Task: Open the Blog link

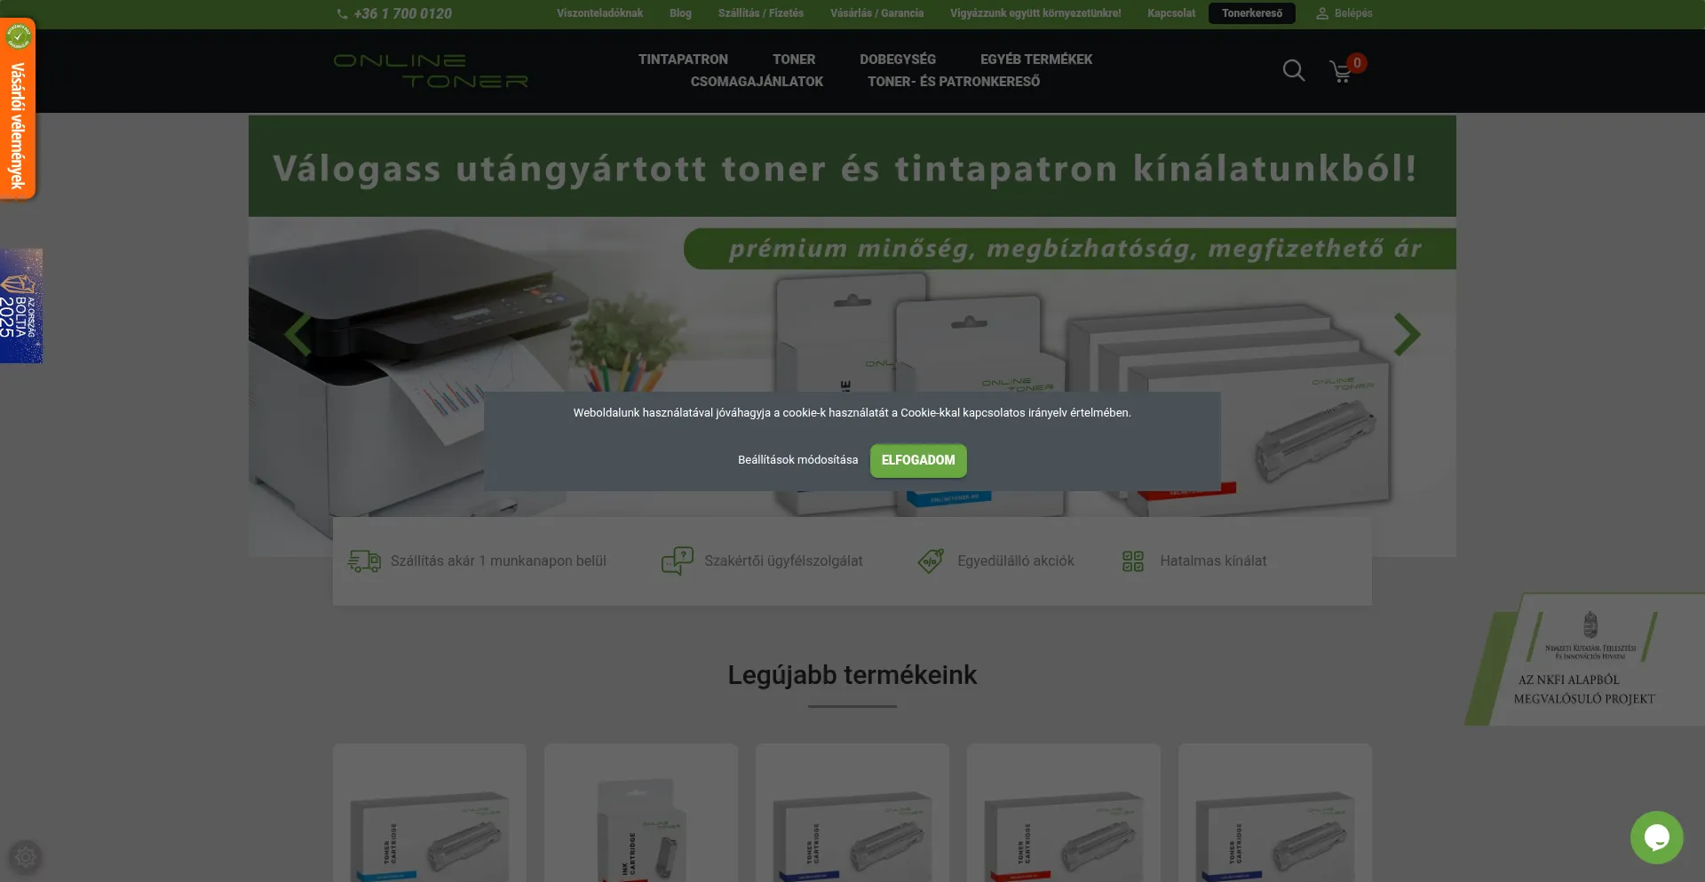Action: click(680, 13)
